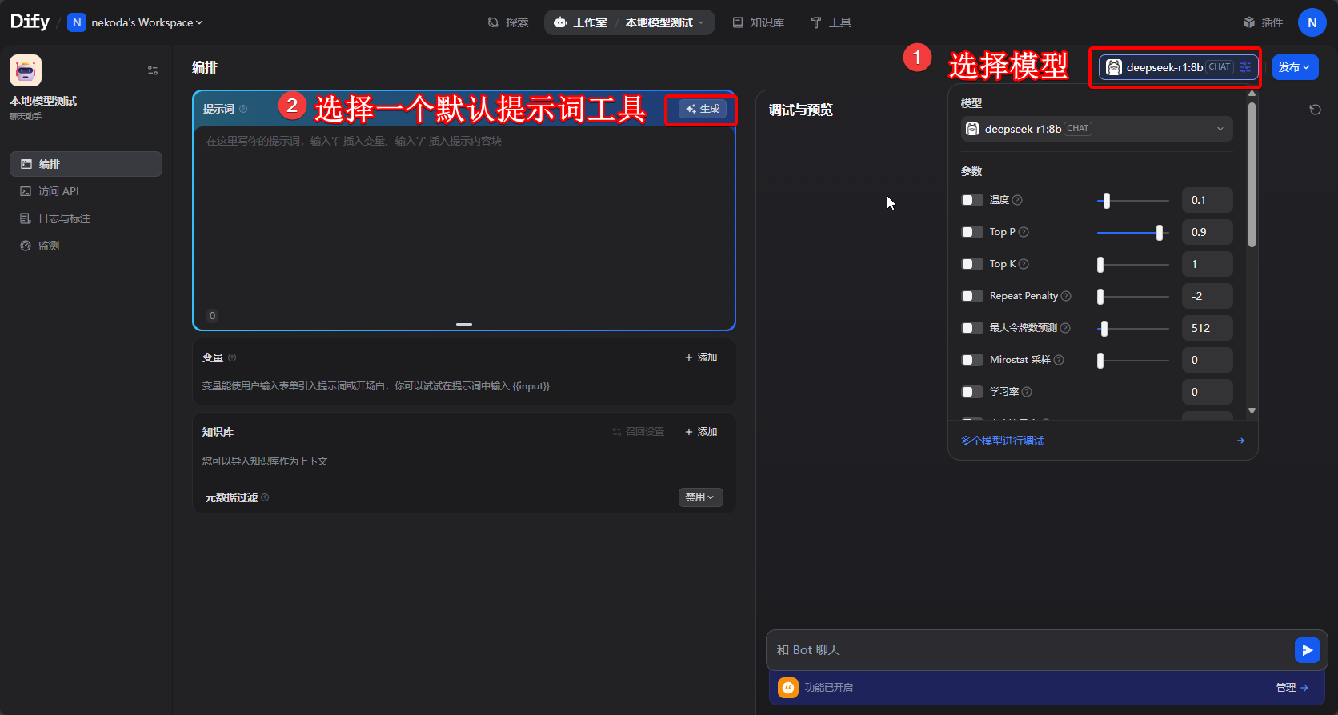Viewport: 1338px width, 715px height.
Task: Open the user avatar N in top right
Action: 1312,22
